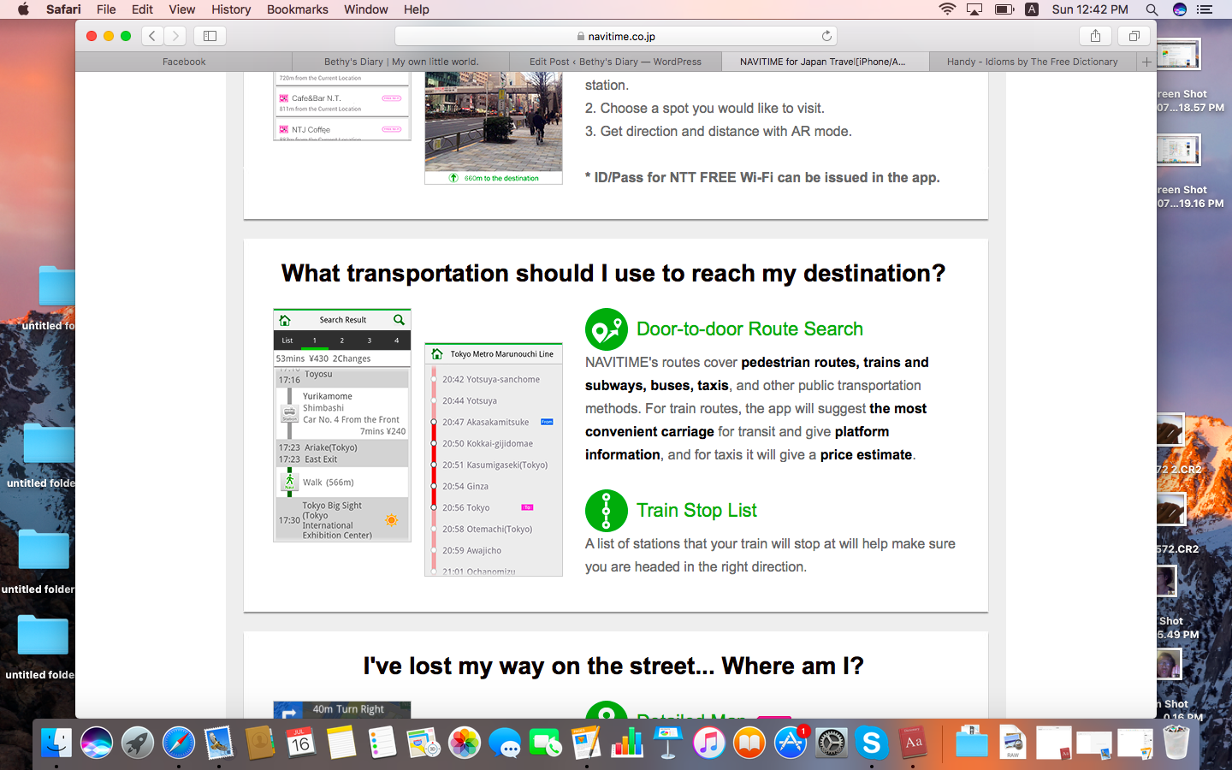Open the Wi-Fi status menu

point(946,9)
